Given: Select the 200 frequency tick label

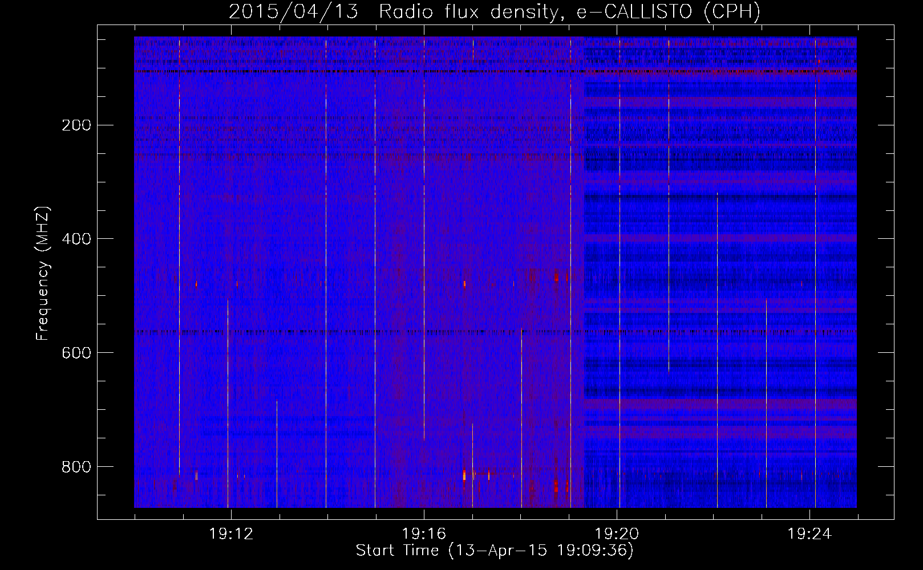Looking at the screenshot, I should click(76, 125).
